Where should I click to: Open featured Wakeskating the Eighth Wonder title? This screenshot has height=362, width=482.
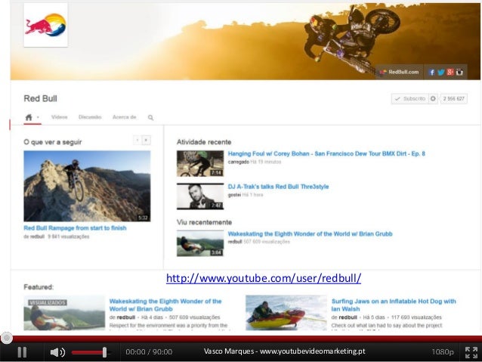coord(165,305)
